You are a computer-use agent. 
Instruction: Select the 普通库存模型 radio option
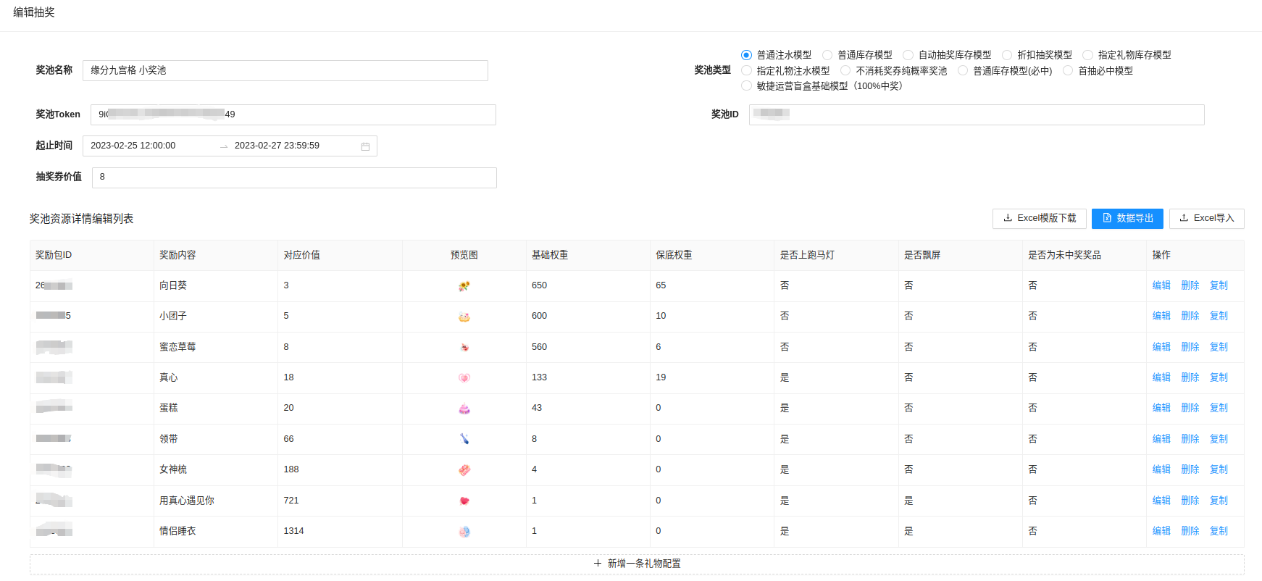point(827,55)
